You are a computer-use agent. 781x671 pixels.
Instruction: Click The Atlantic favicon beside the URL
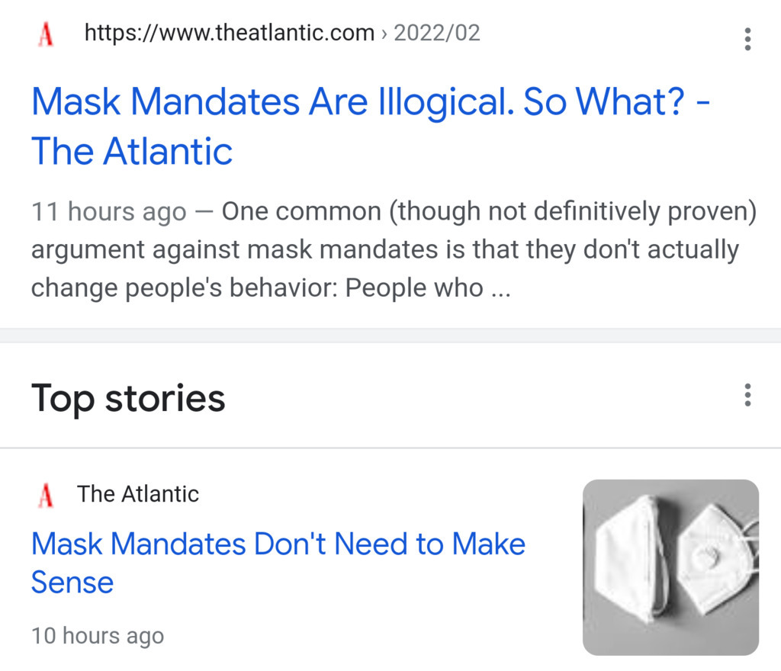click(x=46, y=34)
